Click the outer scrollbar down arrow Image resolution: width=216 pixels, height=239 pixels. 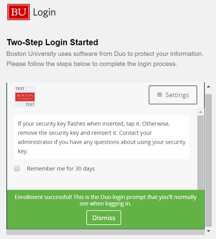[x=208, y=231]
